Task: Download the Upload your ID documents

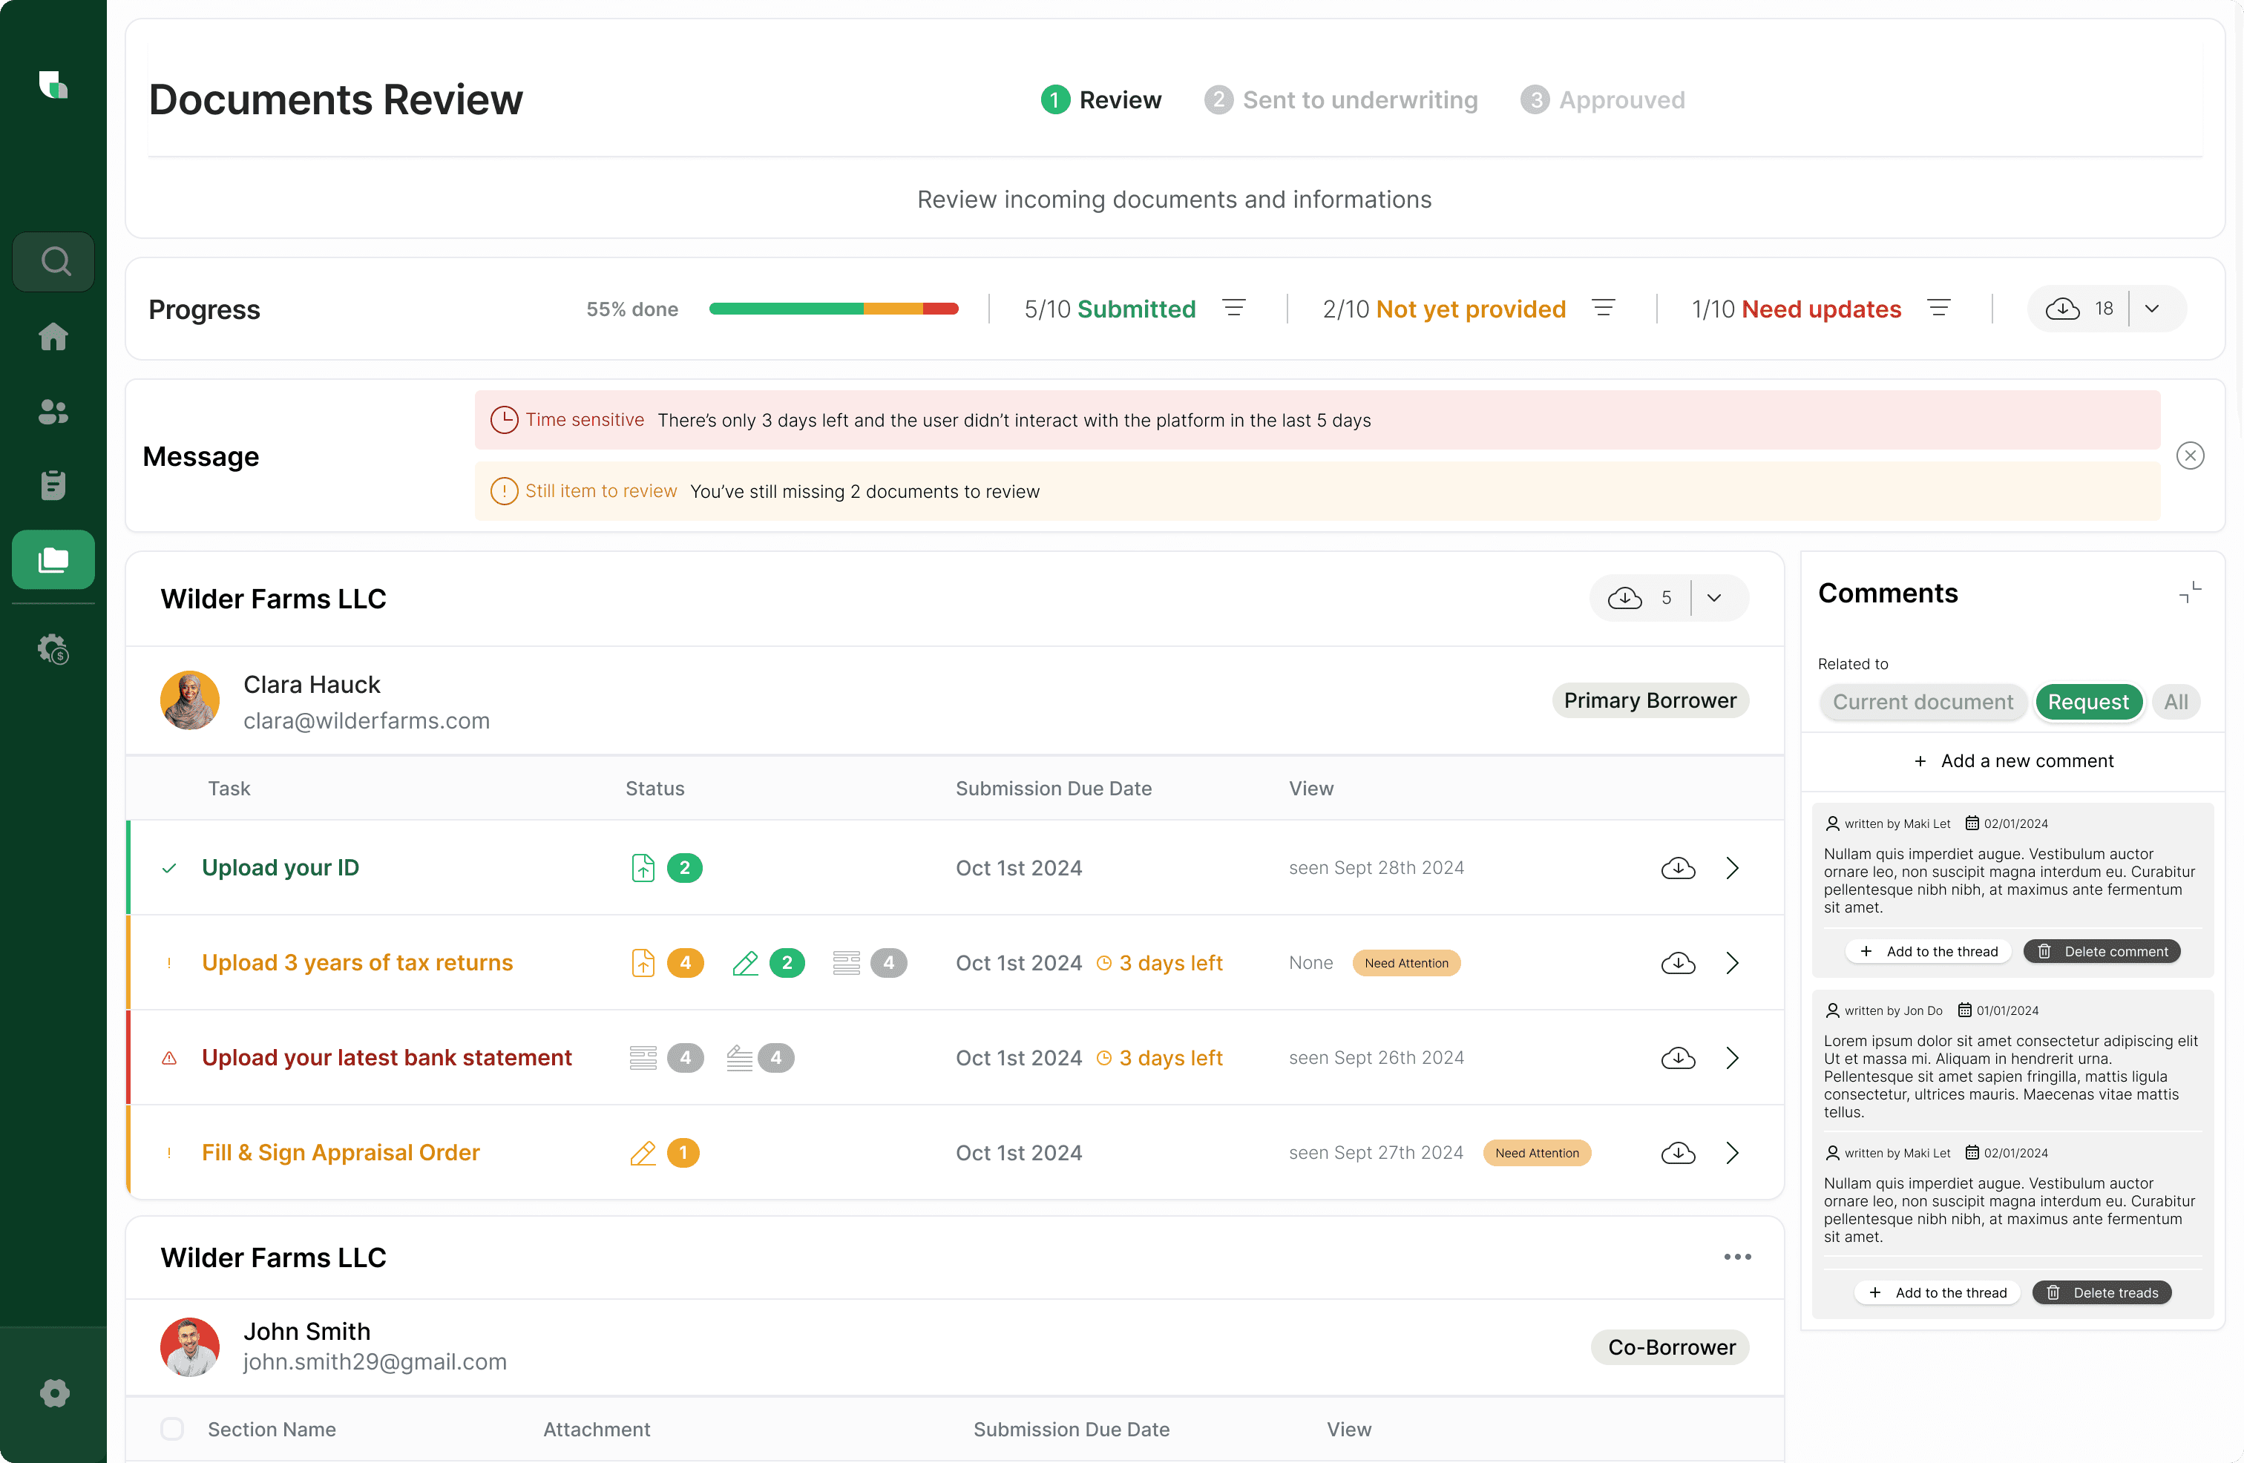Action: coord(1677,868)
